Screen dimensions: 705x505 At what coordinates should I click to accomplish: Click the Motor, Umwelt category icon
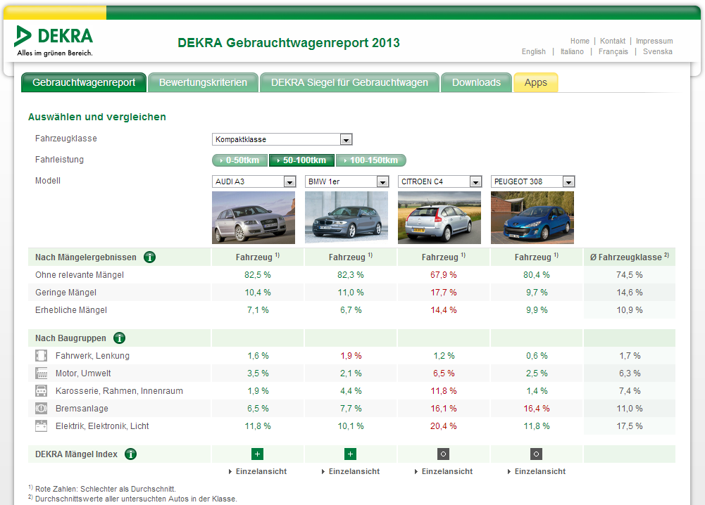pos(41,373)
